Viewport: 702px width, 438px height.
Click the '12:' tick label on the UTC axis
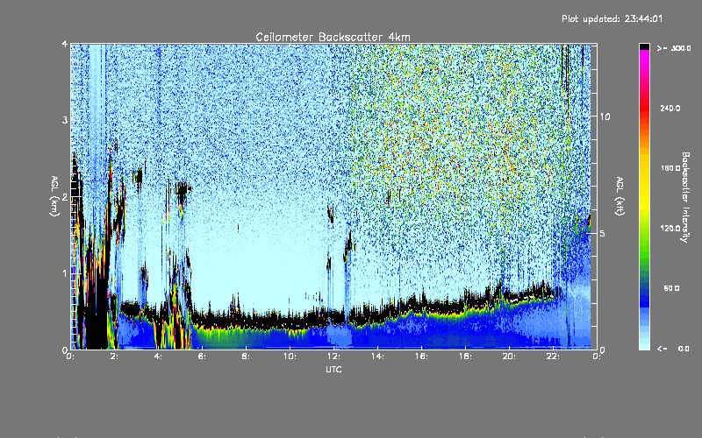(333, 357)
